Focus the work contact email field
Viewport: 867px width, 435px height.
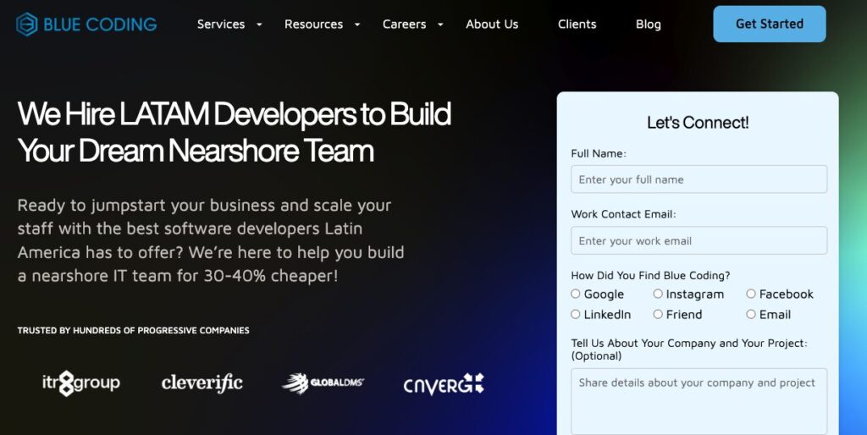click(699, 240)
